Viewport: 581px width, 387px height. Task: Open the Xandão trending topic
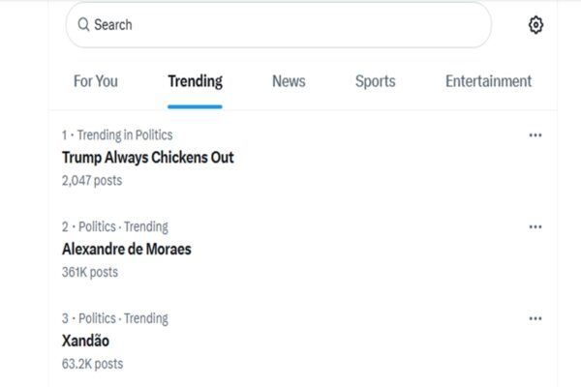pyautogui.click(x=85, y=341)
